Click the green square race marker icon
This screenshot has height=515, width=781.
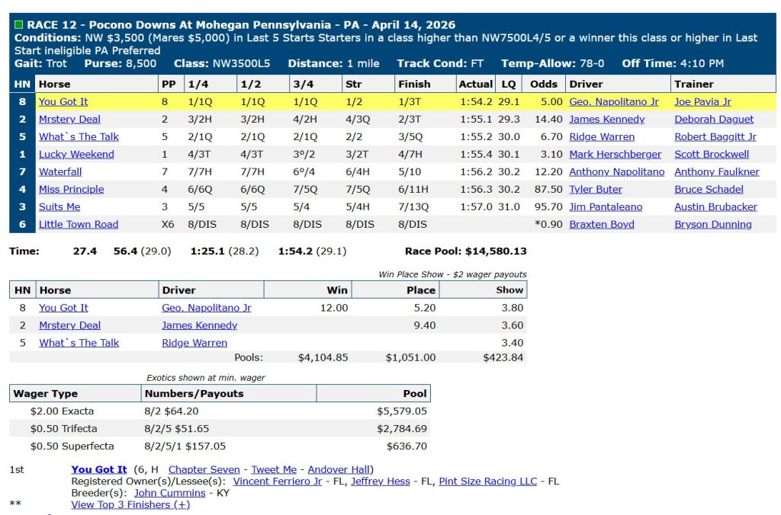(19, 24)
